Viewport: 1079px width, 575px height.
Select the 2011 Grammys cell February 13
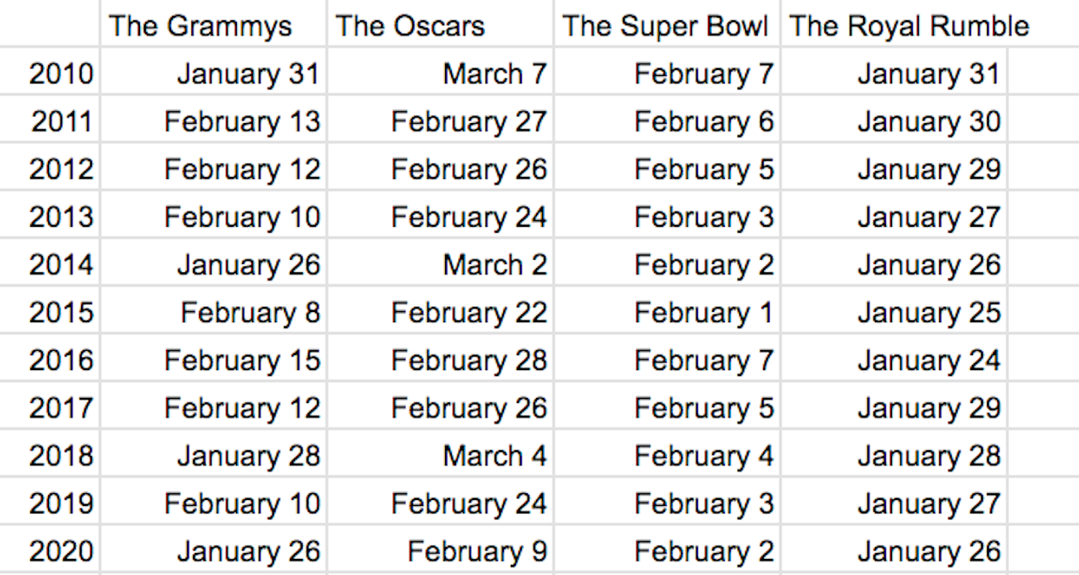click(213, 121)
